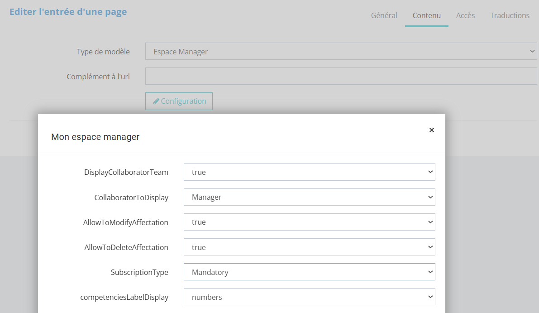Open the Configuration button
Viewport: 539px width, 313px height.
[x=179, y=101]
